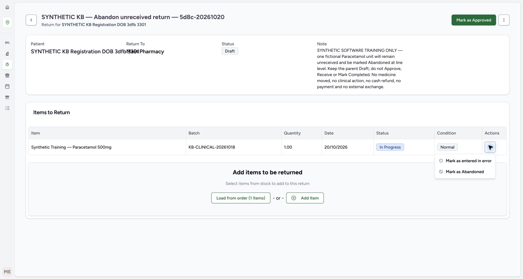Open the store sidebar icon
The height and width of the screenshot is (279, 523).
[x=7, y=75]
